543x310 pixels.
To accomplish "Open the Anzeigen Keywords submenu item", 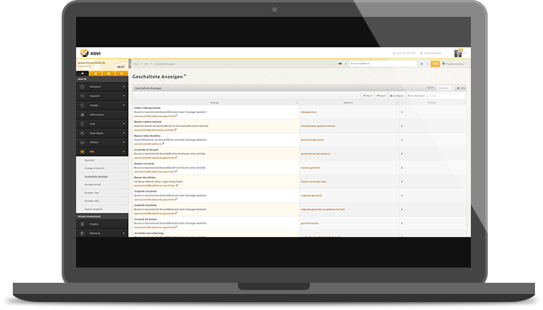I will click(x=95, y=168).
